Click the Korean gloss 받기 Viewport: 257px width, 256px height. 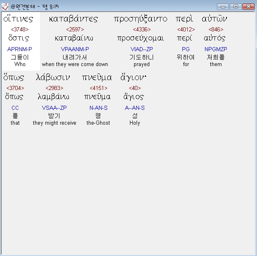54,116
